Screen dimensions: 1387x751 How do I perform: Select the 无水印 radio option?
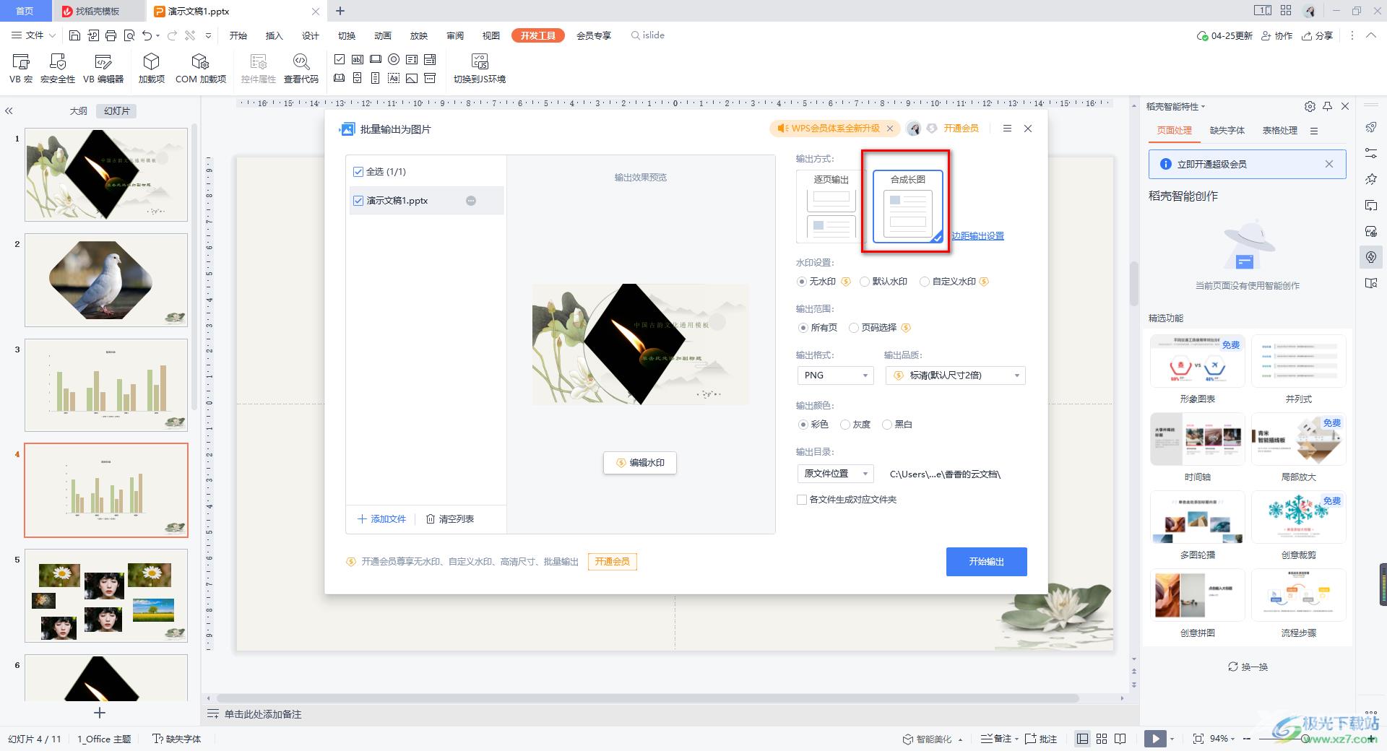click(x=801, y=282)
